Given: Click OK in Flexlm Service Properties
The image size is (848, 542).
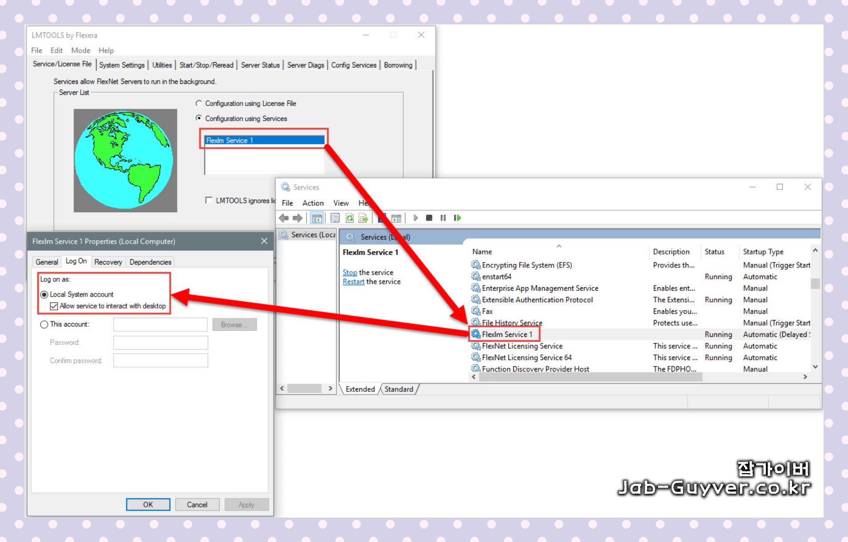Looking at the screenshot, I should coord(148,505).
